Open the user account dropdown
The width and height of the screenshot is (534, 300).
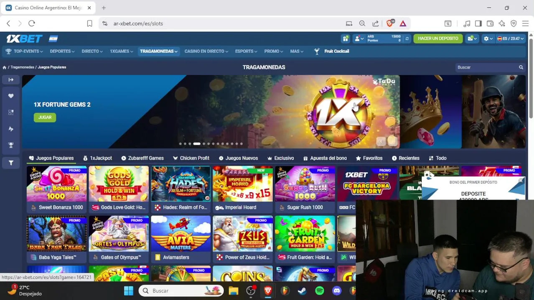[359, 38]
